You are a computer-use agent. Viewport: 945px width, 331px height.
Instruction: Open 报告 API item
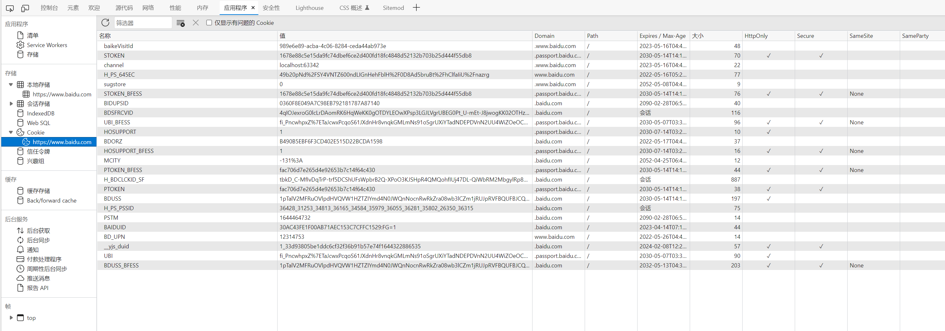38,287
